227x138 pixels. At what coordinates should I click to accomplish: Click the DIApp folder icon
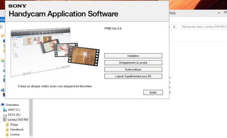click(x=7, y=124)
